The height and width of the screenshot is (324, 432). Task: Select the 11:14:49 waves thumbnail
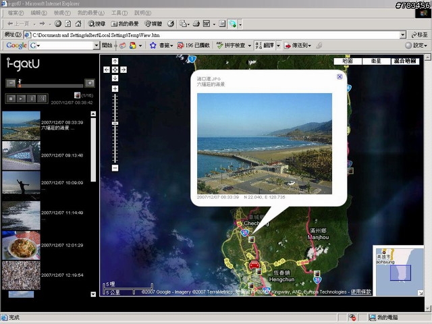coord(21,215)
